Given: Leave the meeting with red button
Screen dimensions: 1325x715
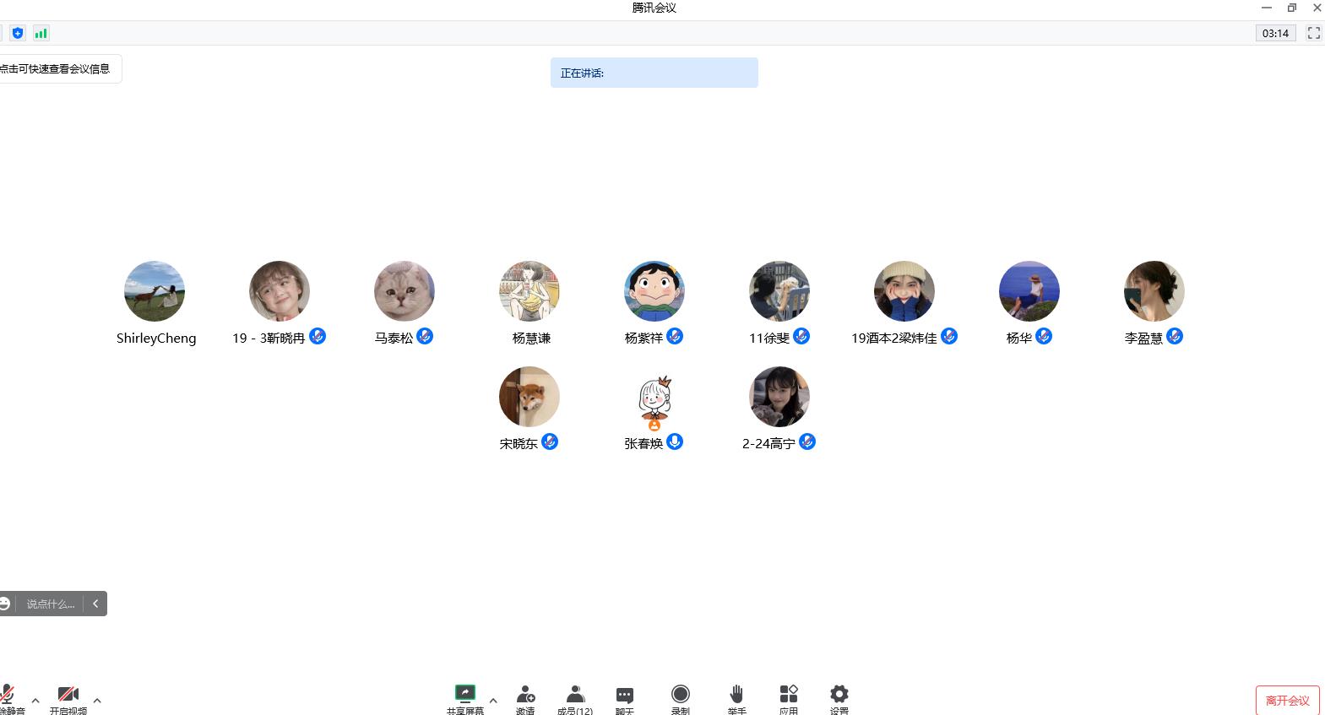Looking at the screenshot, I should point(1288,701).
